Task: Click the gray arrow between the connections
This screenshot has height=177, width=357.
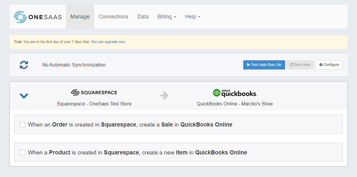Action: pos(164,95)
